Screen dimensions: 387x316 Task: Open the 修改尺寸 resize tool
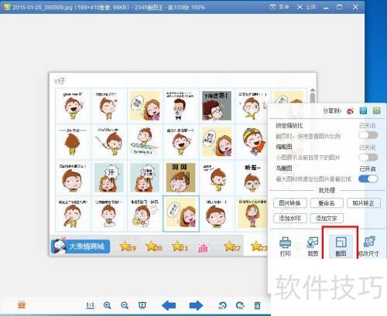tap(368, 246)
